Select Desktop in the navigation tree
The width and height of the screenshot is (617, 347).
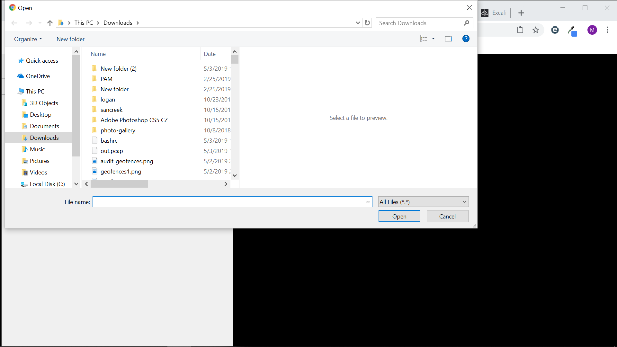pyautogui.click(x=40, y=115)
